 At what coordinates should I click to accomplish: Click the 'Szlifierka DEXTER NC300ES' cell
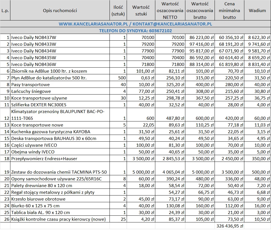pyautogui.click(x=60, y=105)
